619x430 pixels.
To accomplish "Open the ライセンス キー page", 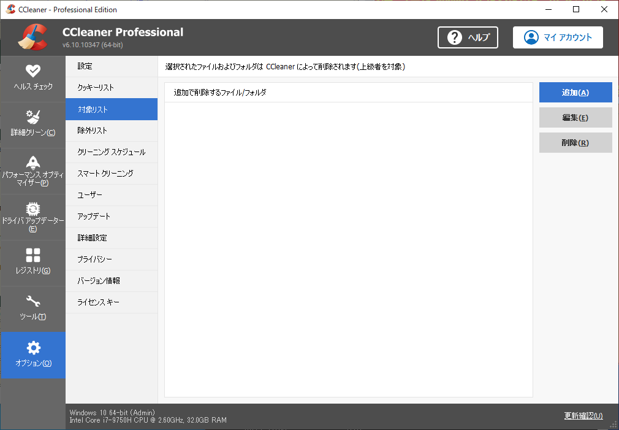I will 112,302.
